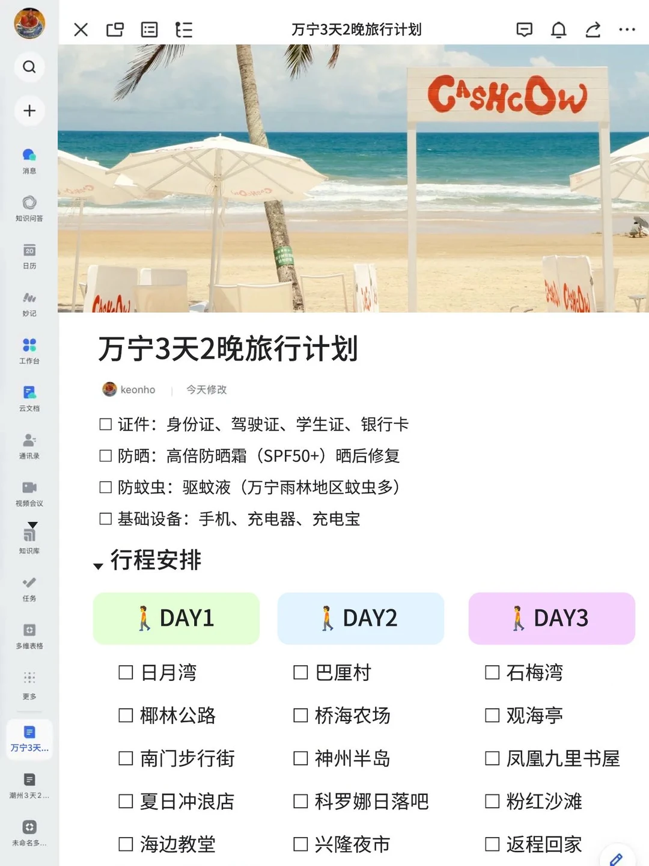Viewport: 649px width, 866px height.
Task: Open keonho's author profile
Action: pyautogui.click(x=129, y=390)
